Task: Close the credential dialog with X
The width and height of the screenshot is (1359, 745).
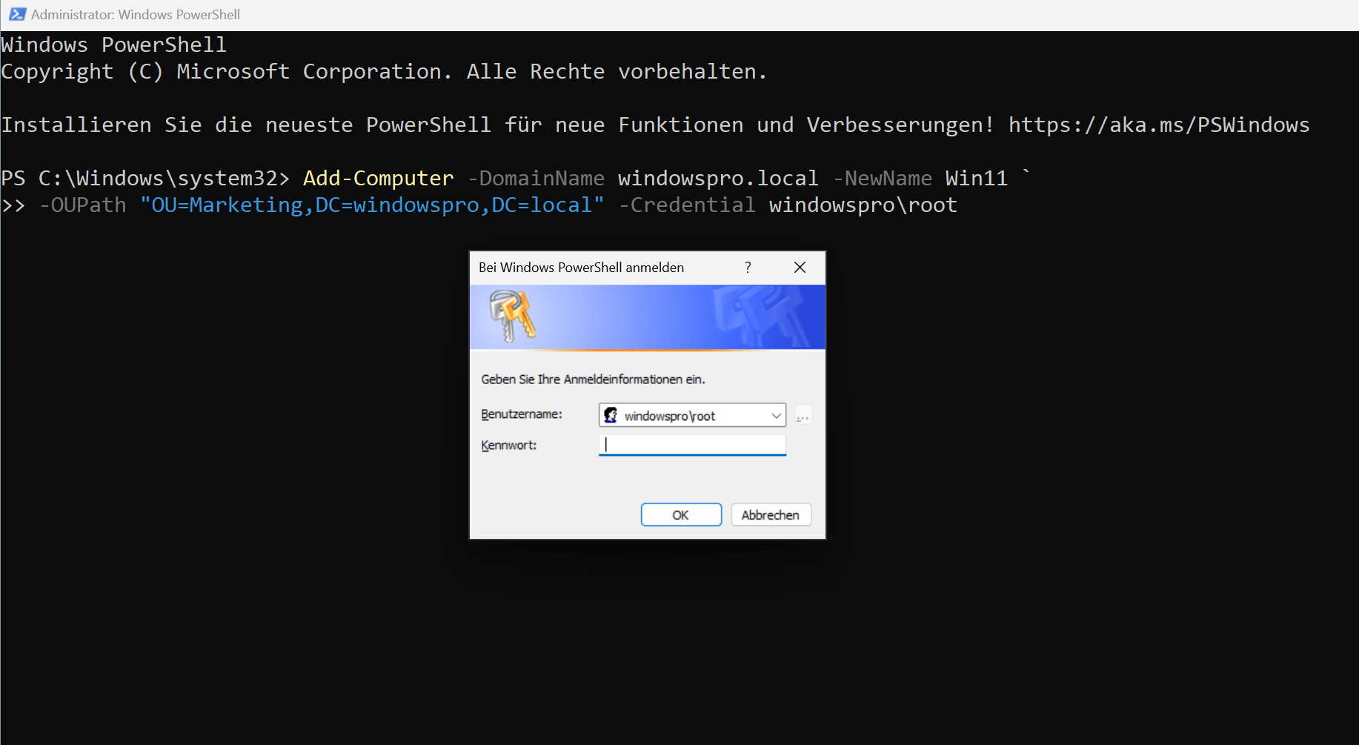Action: pos(800,268)
